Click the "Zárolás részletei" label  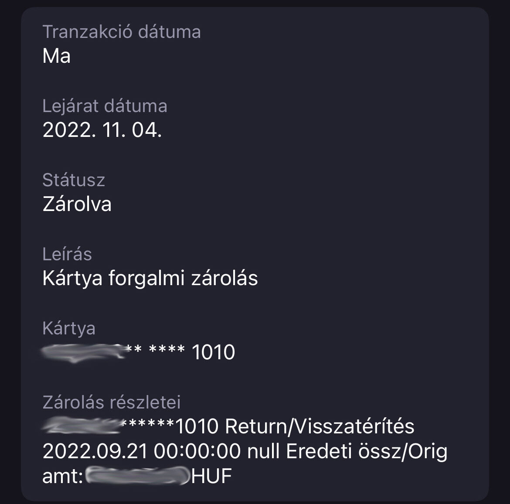112,402
